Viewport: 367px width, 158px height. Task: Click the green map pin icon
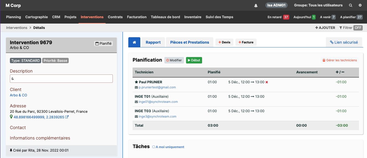[x=11, y=117]
